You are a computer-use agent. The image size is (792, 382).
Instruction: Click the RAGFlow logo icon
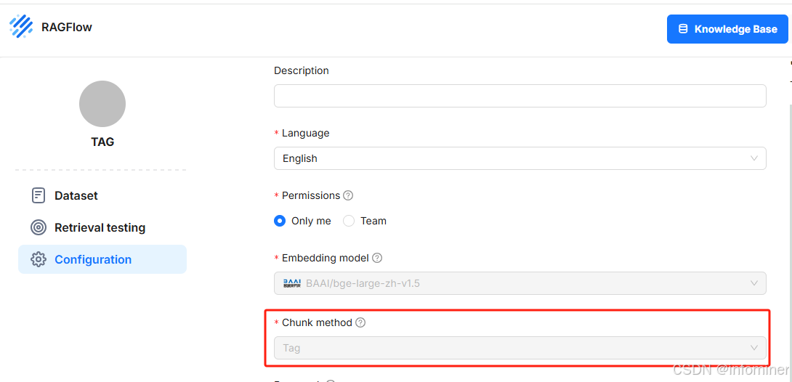[x=21, y=26]
